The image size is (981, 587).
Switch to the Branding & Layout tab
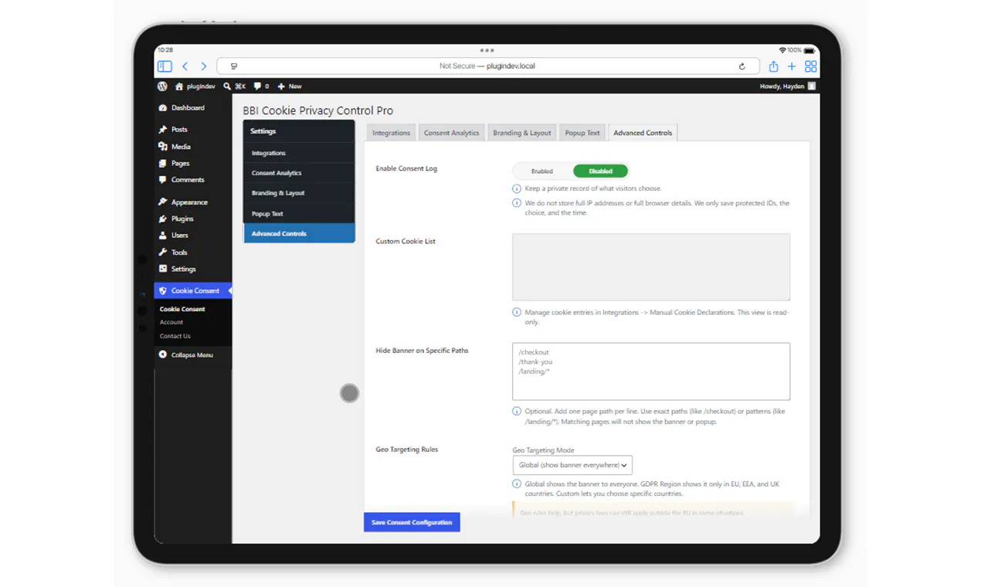pyautogui.click(x=522, y=133)
